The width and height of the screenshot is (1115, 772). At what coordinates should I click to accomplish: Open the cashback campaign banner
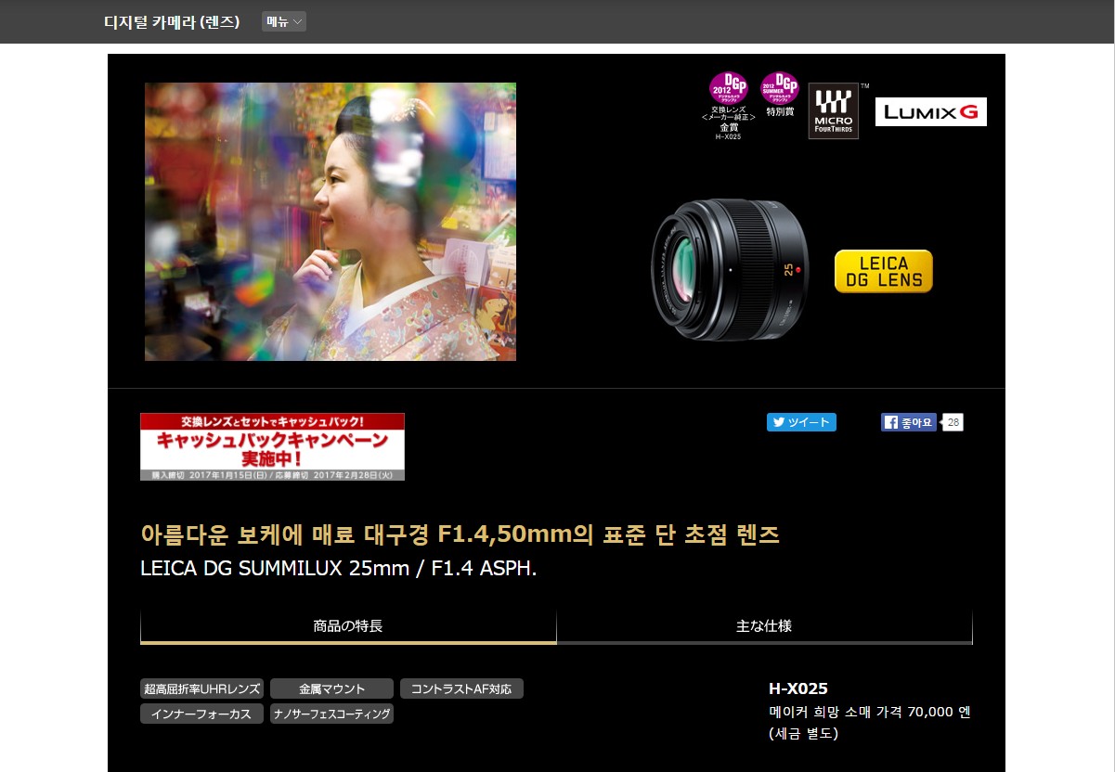pyautogui.click(x=272, y=446)
